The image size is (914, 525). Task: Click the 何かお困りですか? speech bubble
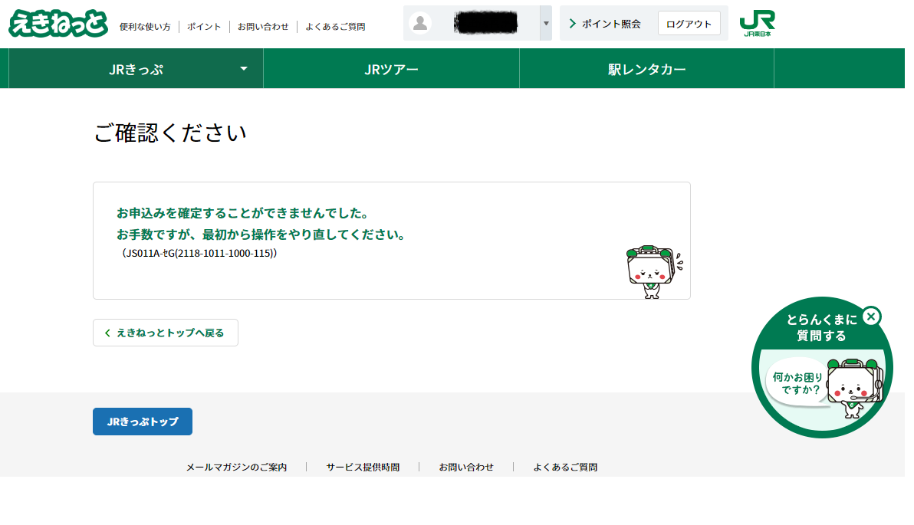point(797,383)
